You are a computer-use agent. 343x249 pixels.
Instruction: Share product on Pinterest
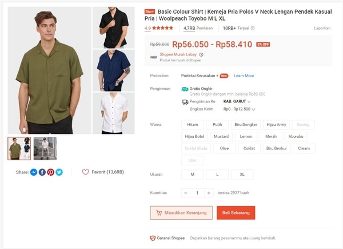click(x=51, y=172)
